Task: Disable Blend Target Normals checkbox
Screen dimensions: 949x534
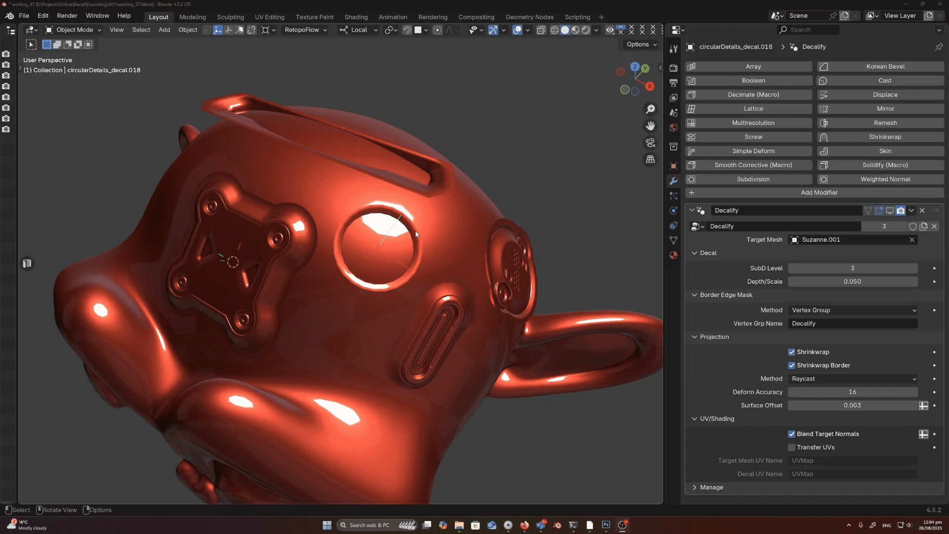Action: click(x=792, y=434)
